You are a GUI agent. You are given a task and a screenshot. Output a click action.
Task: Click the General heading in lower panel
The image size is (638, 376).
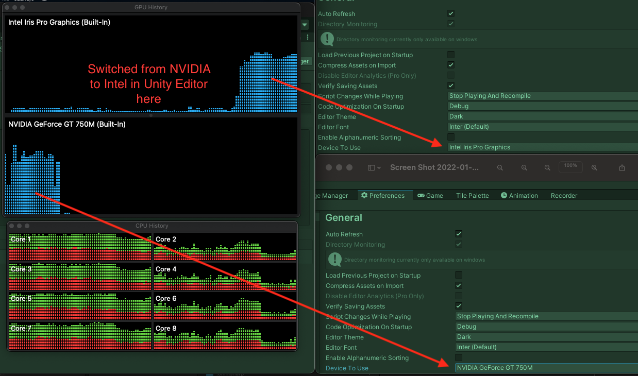pyautogui.click(x=344, y=217)
